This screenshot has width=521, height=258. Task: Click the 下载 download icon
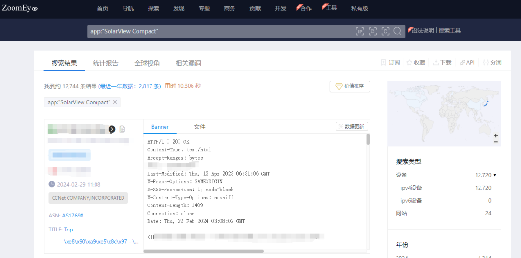point(436,62)
